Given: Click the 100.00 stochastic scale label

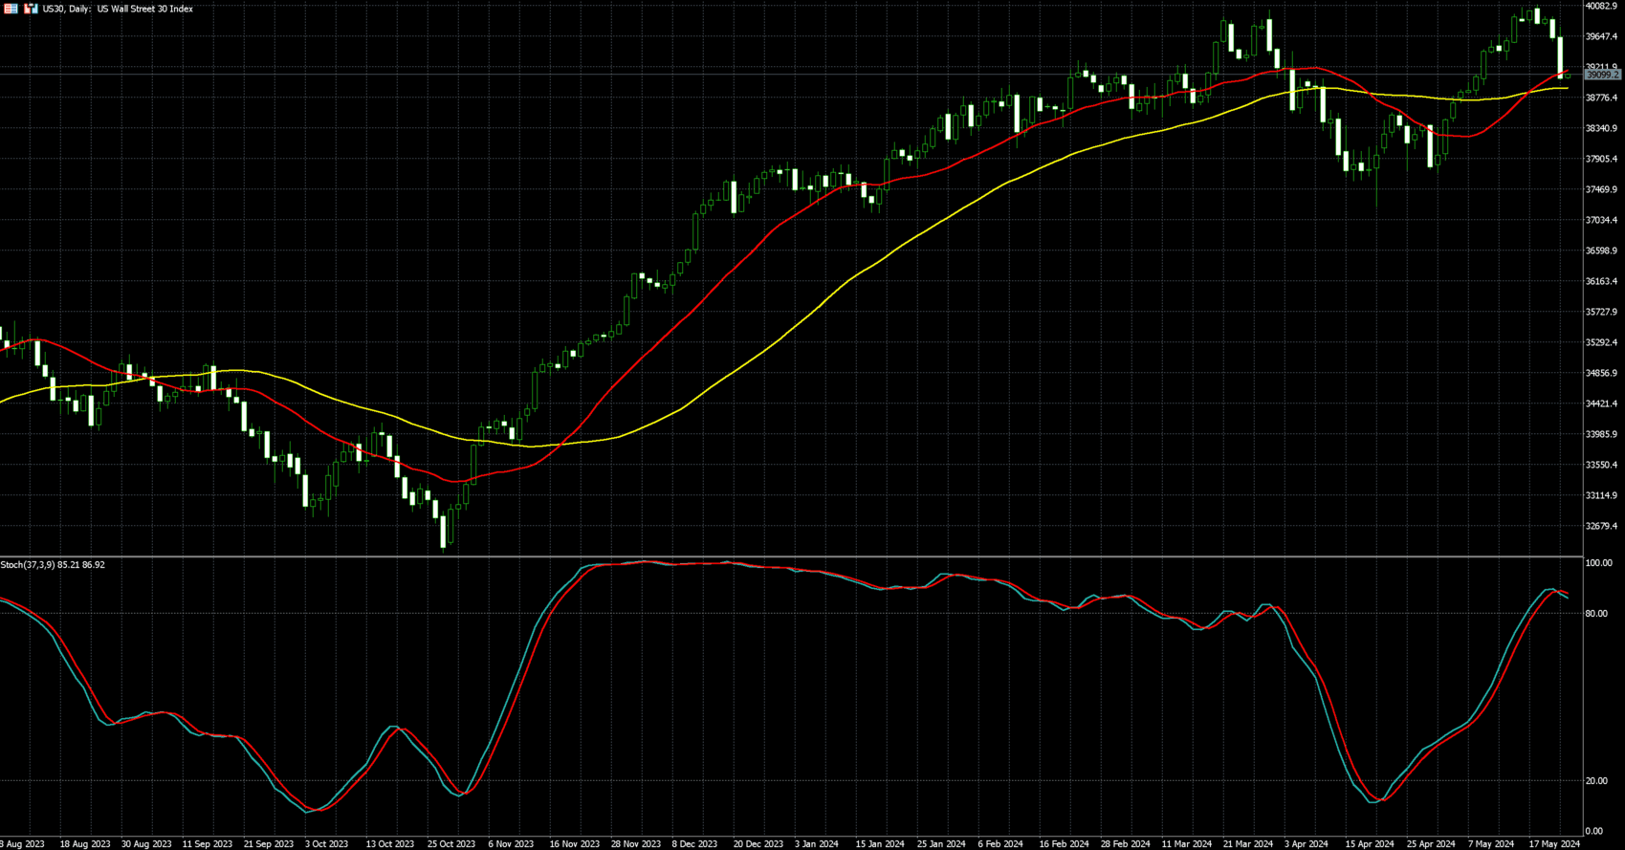Looking at the screenshot, I should point(1598,563).
